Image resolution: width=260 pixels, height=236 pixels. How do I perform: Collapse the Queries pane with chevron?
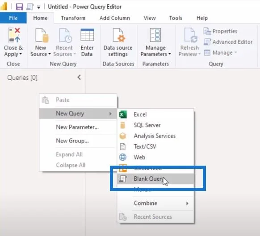(x=79, y=77)
